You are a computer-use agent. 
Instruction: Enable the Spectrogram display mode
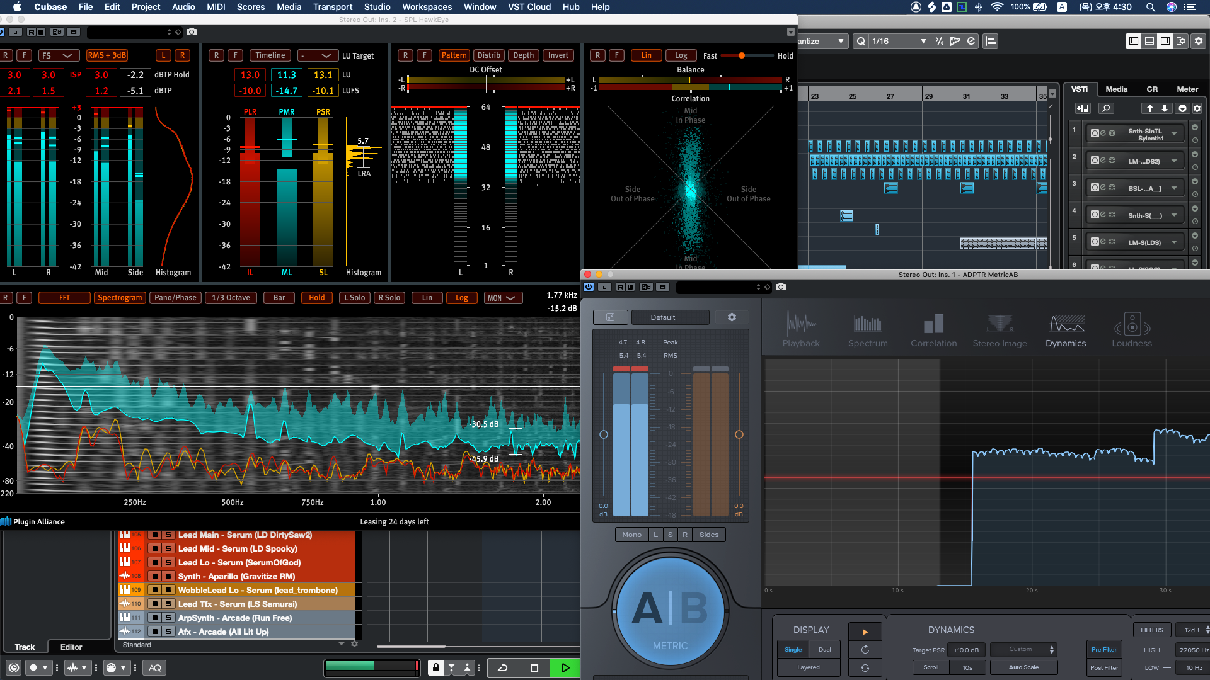120,298
